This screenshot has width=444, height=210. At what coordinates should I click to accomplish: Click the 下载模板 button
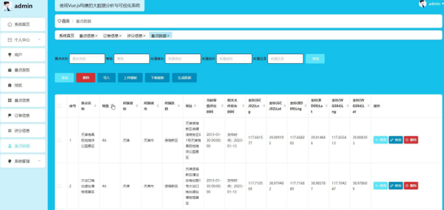(157, 78)
